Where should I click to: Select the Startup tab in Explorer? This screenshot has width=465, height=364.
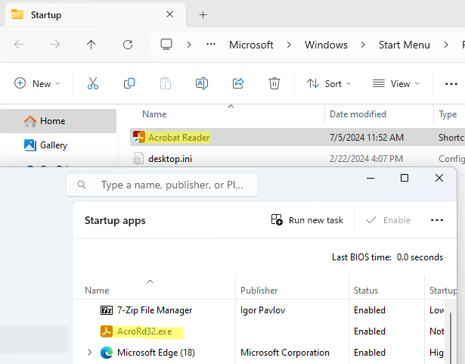point(83,15)
